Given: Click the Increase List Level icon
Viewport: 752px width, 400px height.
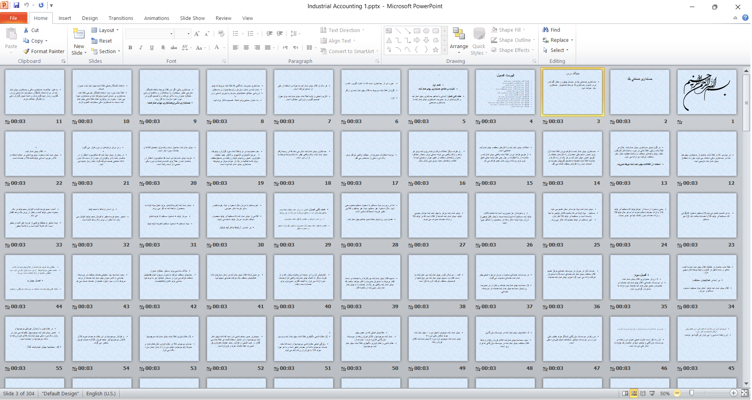Looking at the screenshot, I should 279,34.
